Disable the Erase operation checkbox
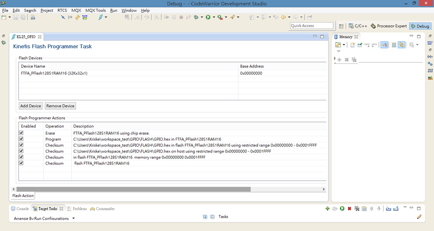 pyautogui.click(x=21, y=133)
